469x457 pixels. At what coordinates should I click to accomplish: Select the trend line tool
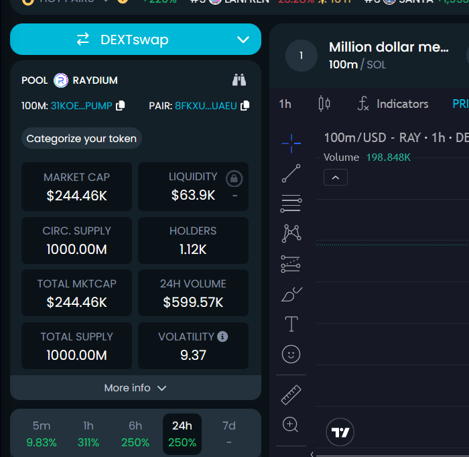[x=291, y=173]
